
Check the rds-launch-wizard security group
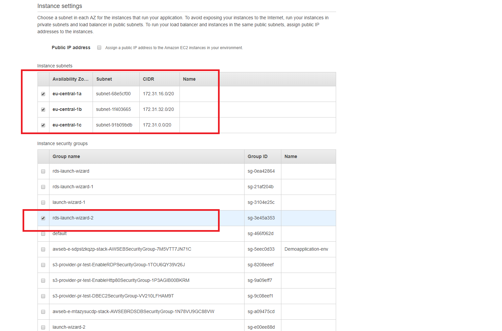coord(43,171)
